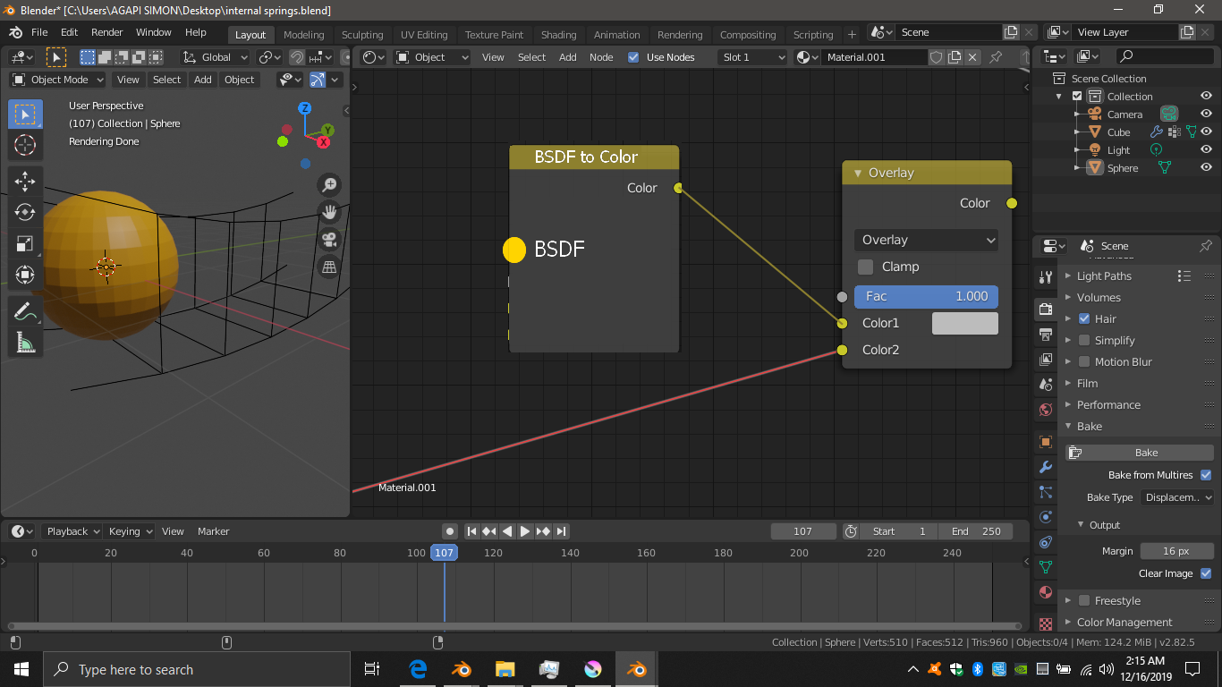Image resolution: width=1222 pixels, height=687 pixels.
Task: Toggle camera view icon in viewport
Action: tap(330, 240)
